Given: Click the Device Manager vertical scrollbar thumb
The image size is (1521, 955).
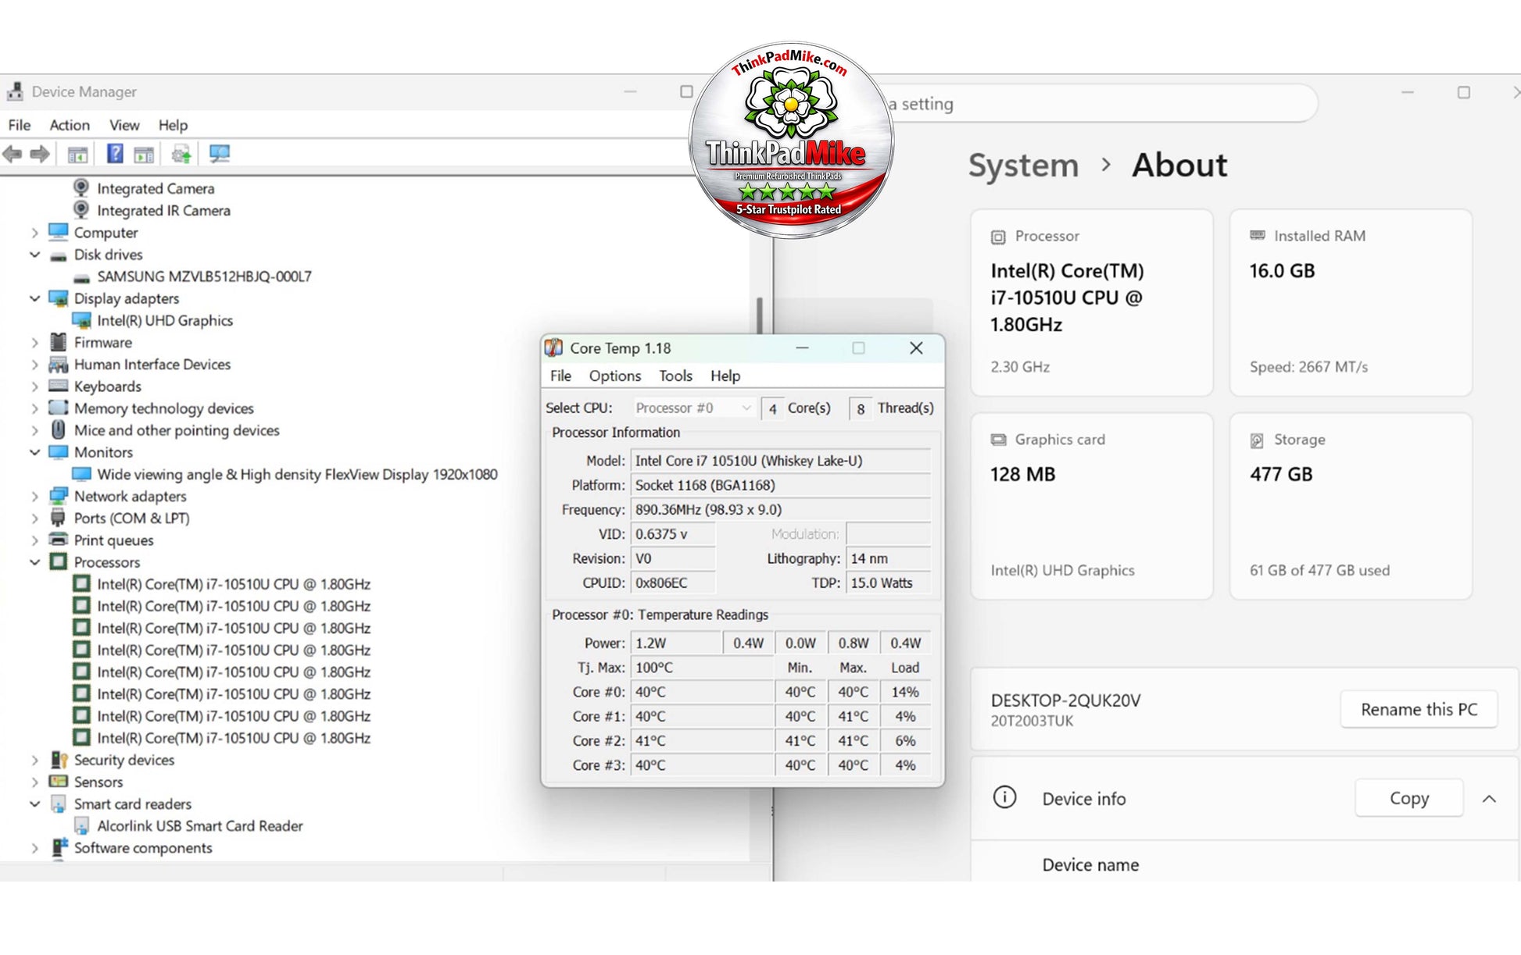Looking at the screenshot, I should click(x=759, y=316).
